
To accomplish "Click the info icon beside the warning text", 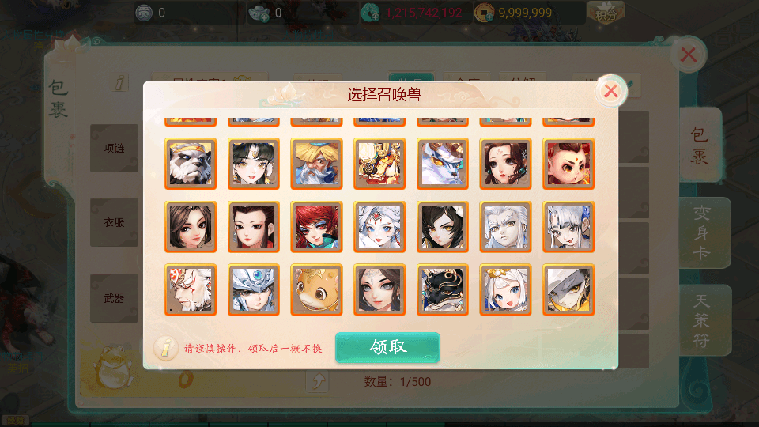I will tap(165, 348).
